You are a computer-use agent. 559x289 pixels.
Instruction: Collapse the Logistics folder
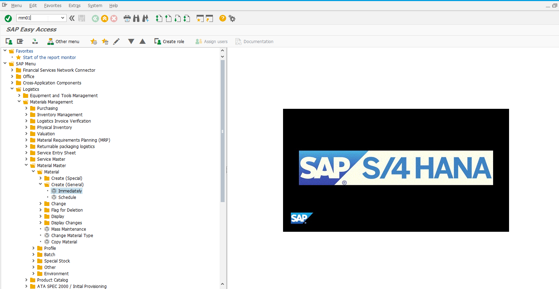click(x=12, y=89)
